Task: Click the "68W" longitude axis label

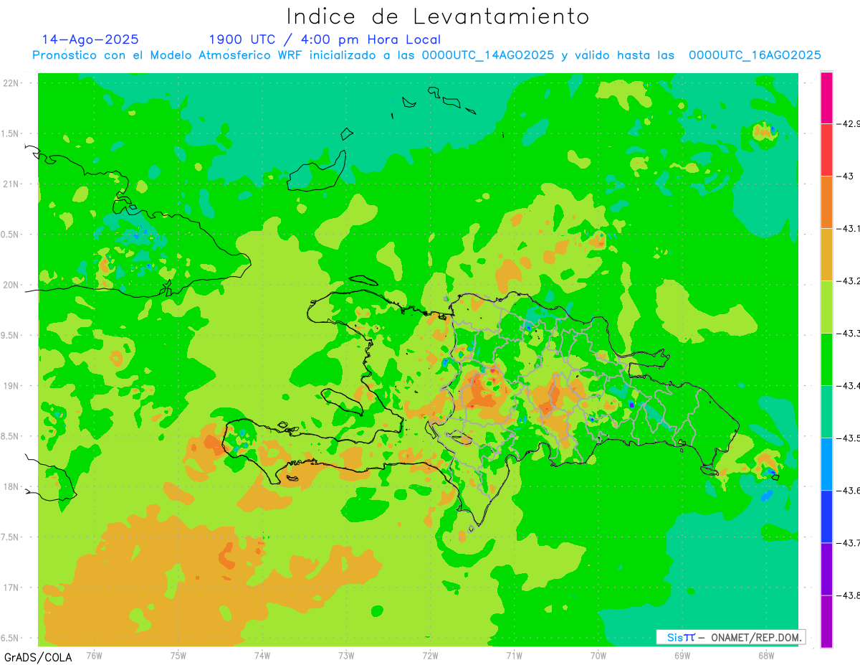Action: (765, 656)
